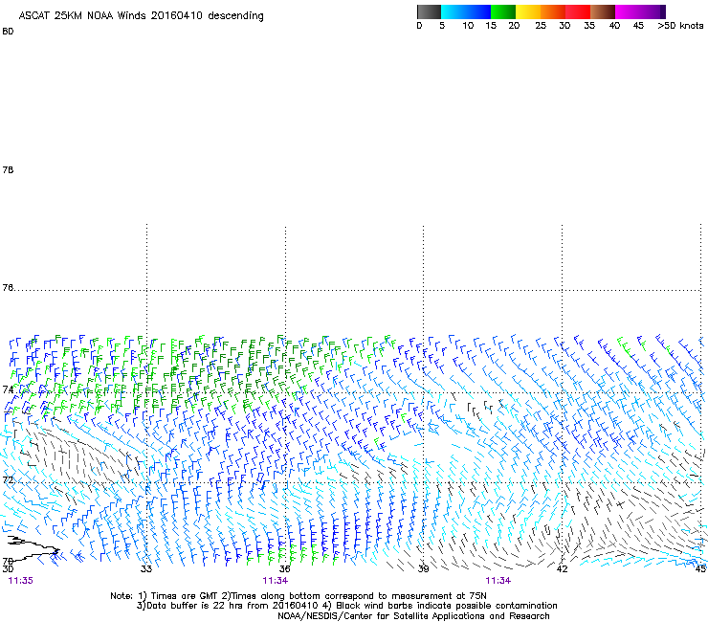Click the '25' legend scale label

coord(541,26)
